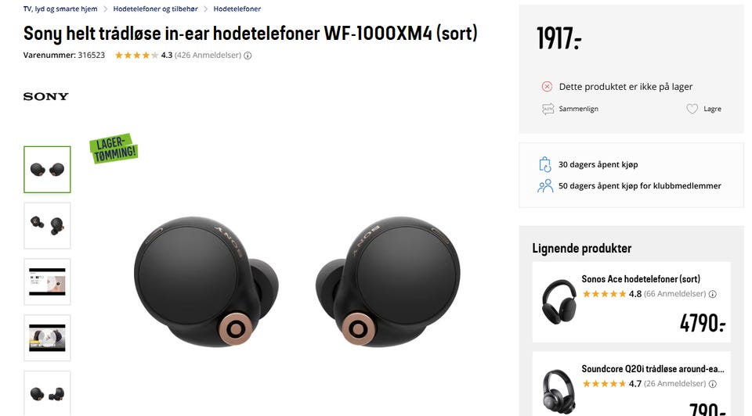Click the Sammenlign compare arrows icon
This screenshot has height=416, width=752.
pyautogui.click(x=548, y=109)
